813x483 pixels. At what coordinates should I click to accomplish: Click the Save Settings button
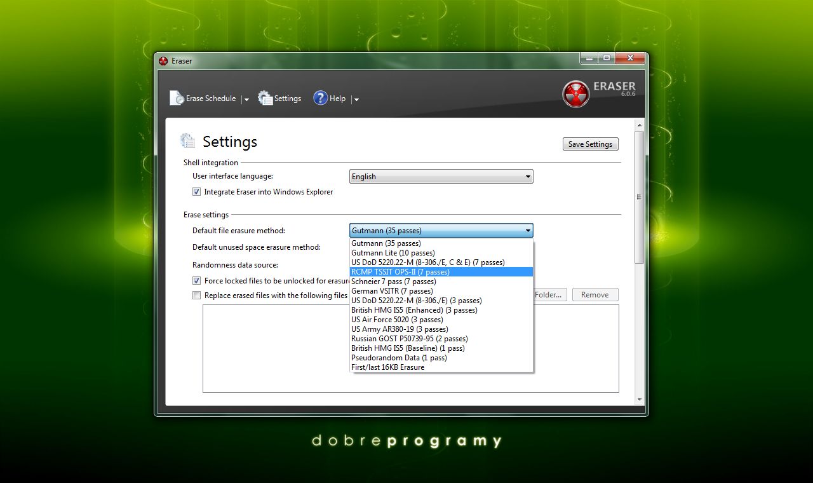pyautogui.click(x=590, y=144)
